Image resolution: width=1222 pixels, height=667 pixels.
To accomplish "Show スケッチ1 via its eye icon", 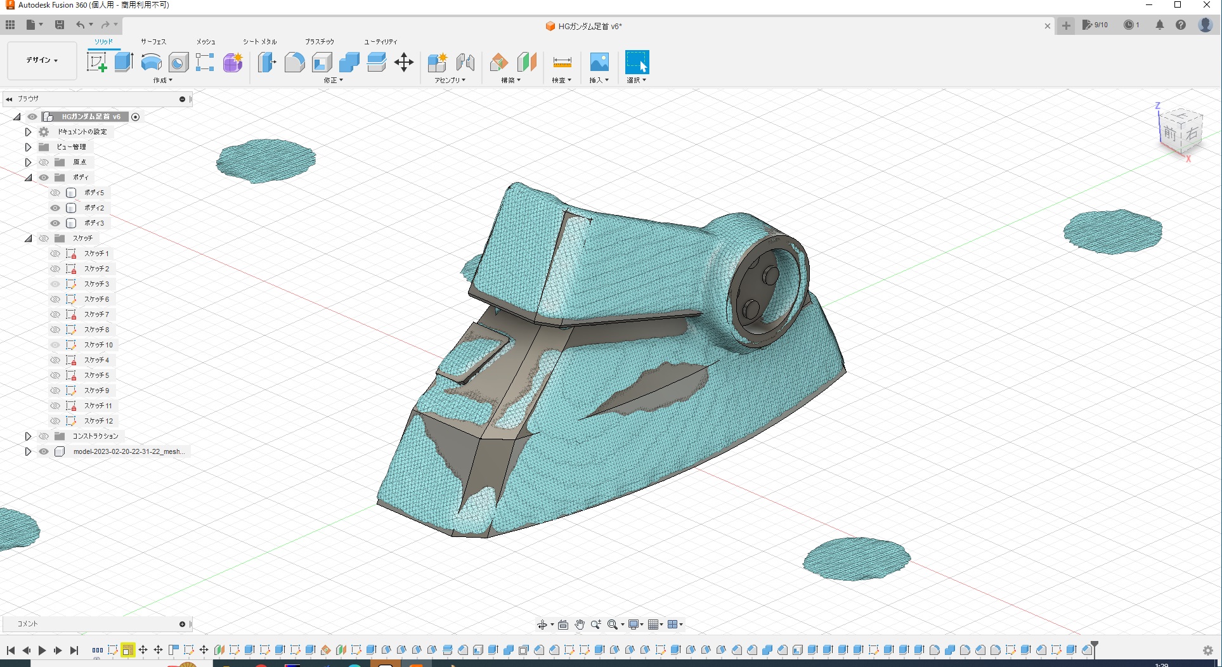I will click(x=55, y=254).
